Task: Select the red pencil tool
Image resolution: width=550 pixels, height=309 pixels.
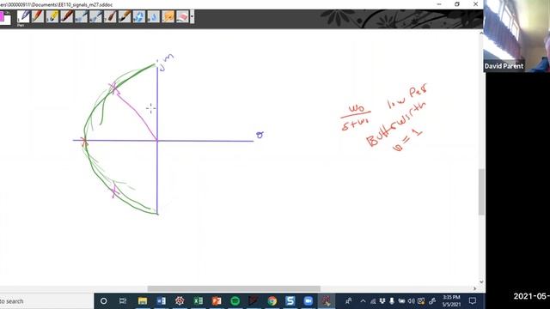Action: tap(38, 17)
